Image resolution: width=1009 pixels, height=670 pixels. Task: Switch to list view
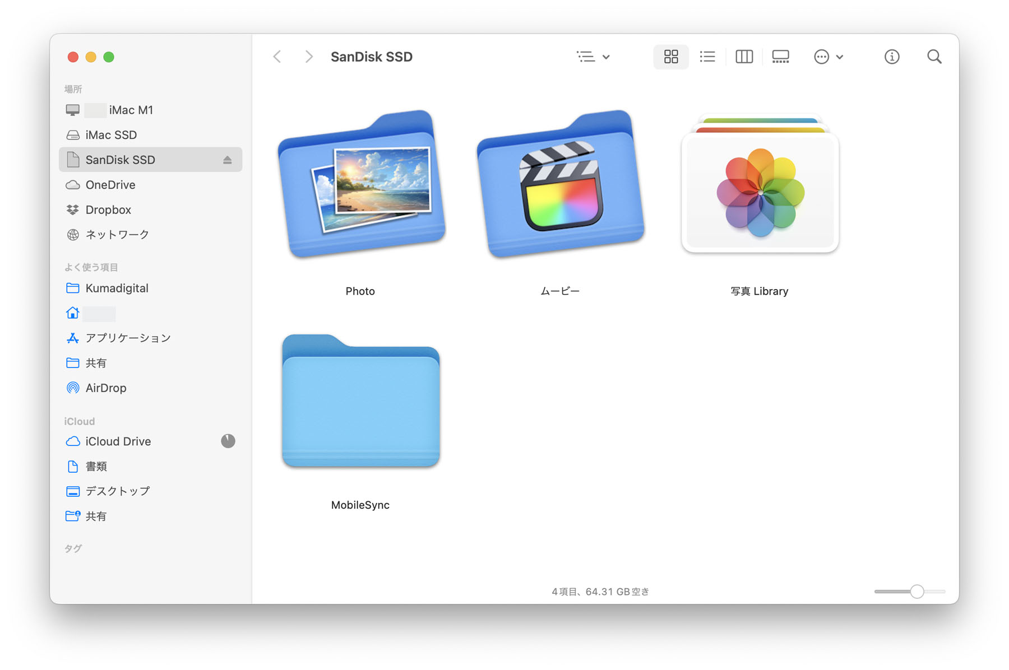(x=707, y=57)
